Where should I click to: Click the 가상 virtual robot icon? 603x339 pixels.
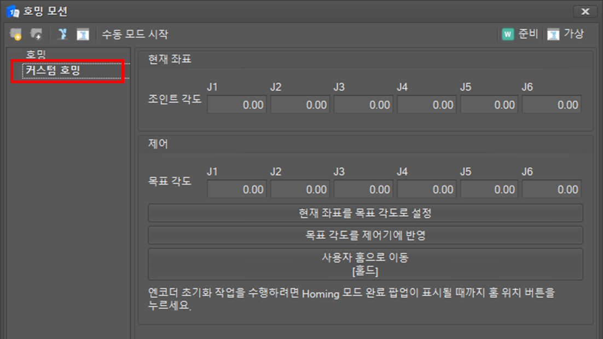pyautogui.click(x=553, y=35)
